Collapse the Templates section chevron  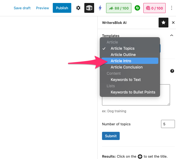point(171,35)
